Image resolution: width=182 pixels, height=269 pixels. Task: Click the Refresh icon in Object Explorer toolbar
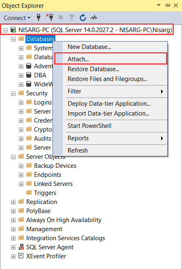click(x=83, y=18)
